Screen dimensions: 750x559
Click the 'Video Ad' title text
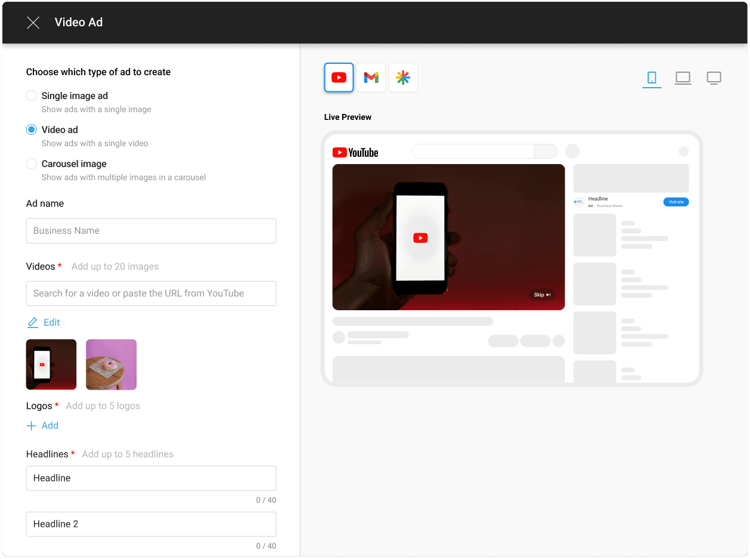click(79, 23)
